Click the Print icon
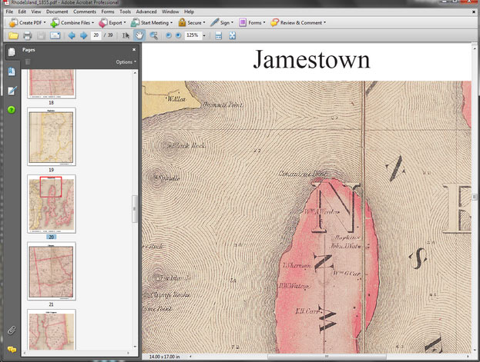This screenshot has height=362, width=480. pyautogui.click(x=27, y=36)
